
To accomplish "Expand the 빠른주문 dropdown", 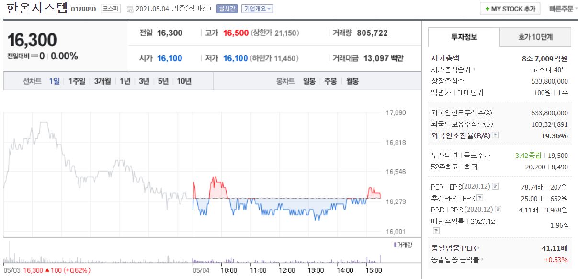I will 563,9.
